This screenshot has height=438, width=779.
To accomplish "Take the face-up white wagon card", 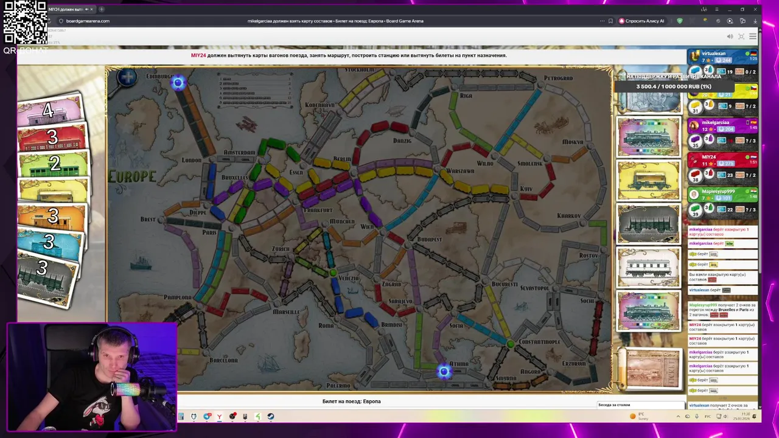I will pos(649,267).
